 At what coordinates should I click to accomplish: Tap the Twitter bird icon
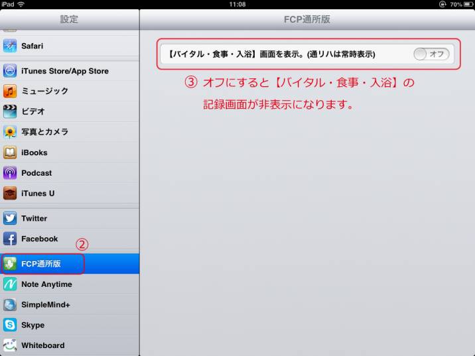10,218
